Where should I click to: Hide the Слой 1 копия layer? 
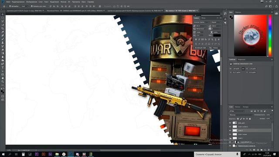pos(230,134)
